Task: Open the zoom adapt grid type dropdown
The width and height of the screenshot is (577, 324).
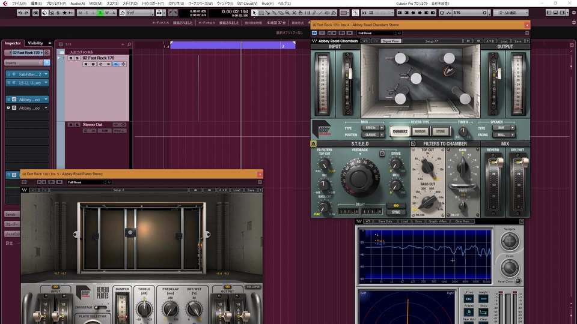Action: click(x=511, y=13)
